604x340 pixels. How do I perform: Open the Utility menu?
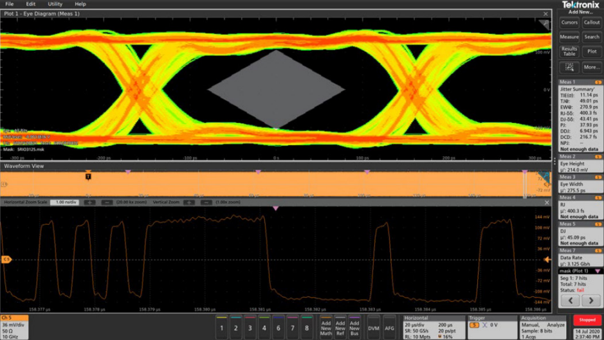pyautogui.click(x=55, y=4)
